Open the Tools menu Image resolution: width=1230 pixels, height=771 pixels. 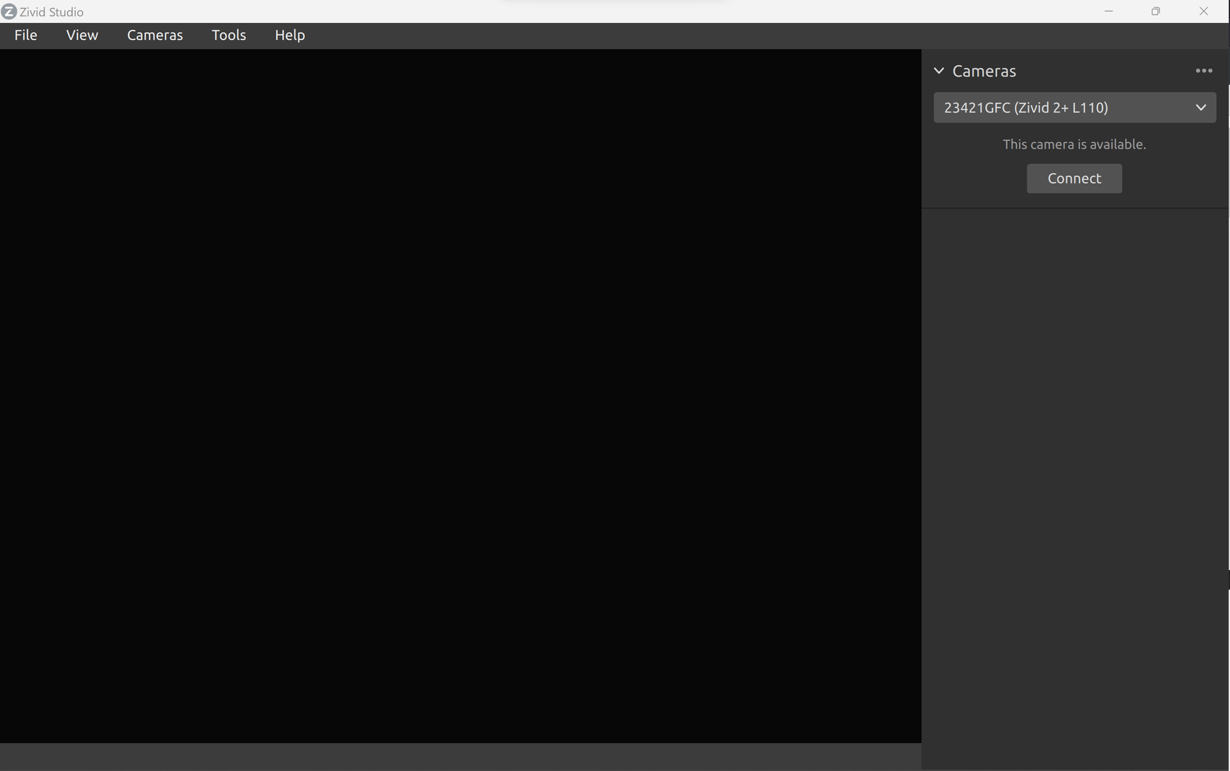point(229,35)
